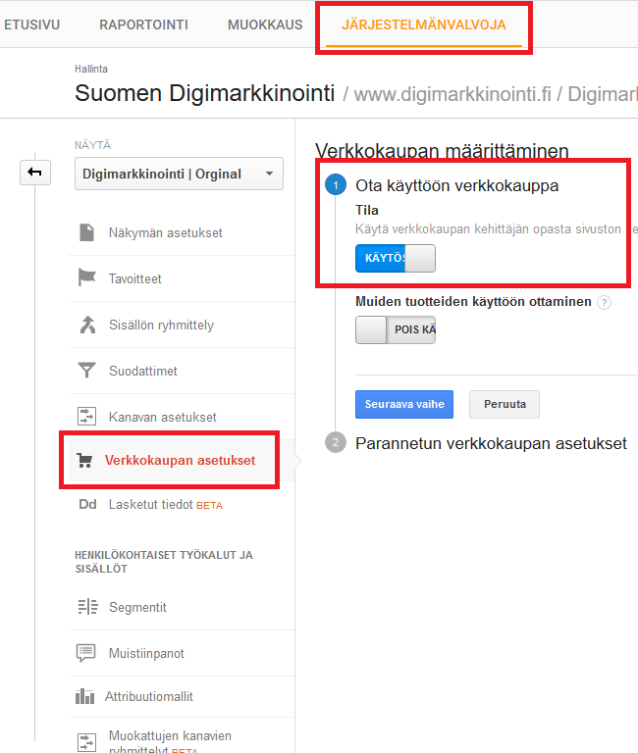Click step 2 Parannetun verkkokaupan asetukset
The width and height of the screenshot is (638, 753).
491,443
